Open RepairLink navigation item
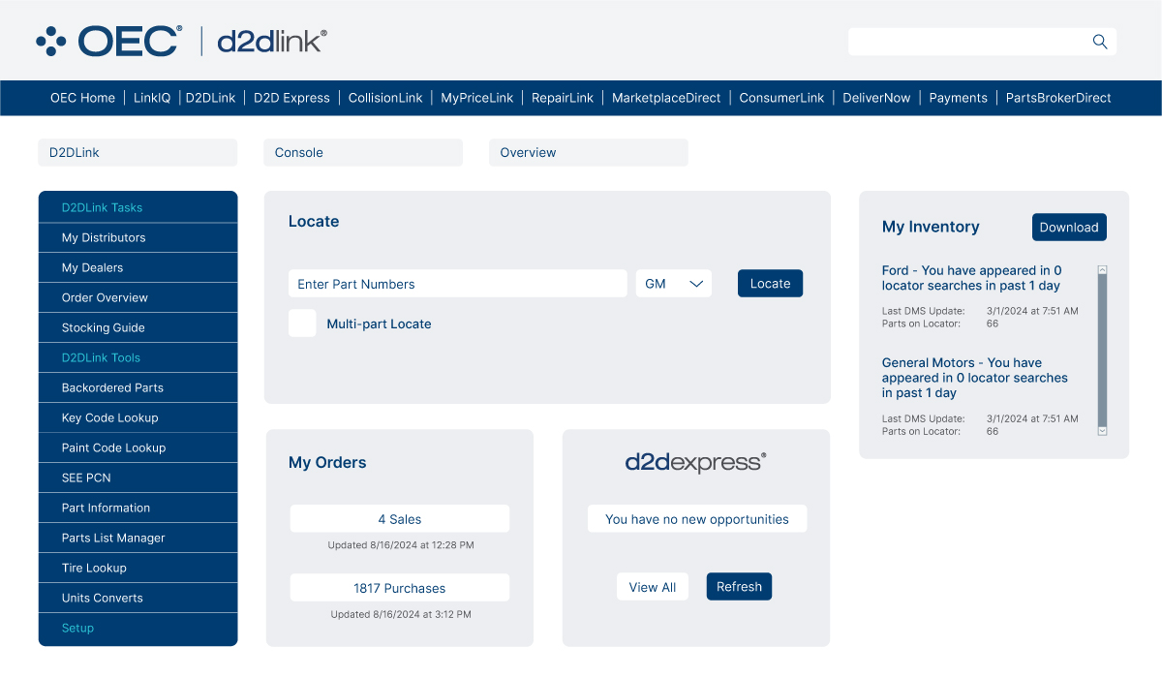Screen dimensions: 1162x678 click(563, 98)
